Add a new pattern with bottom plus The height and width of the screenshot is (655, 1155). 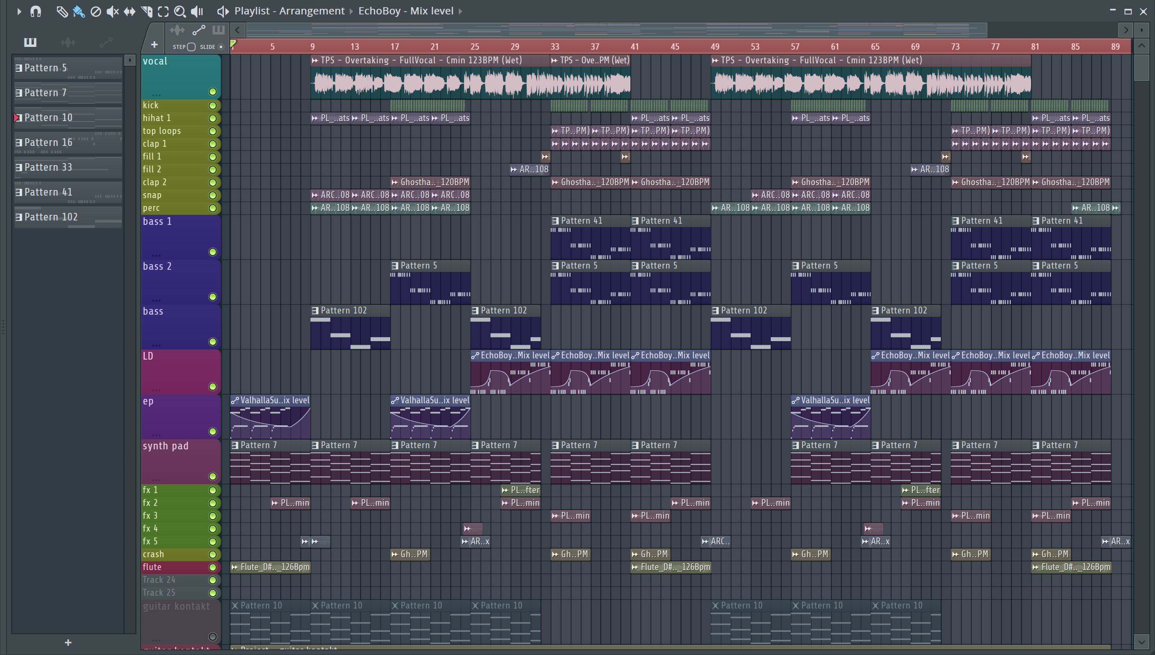click(x=68, y=643)
